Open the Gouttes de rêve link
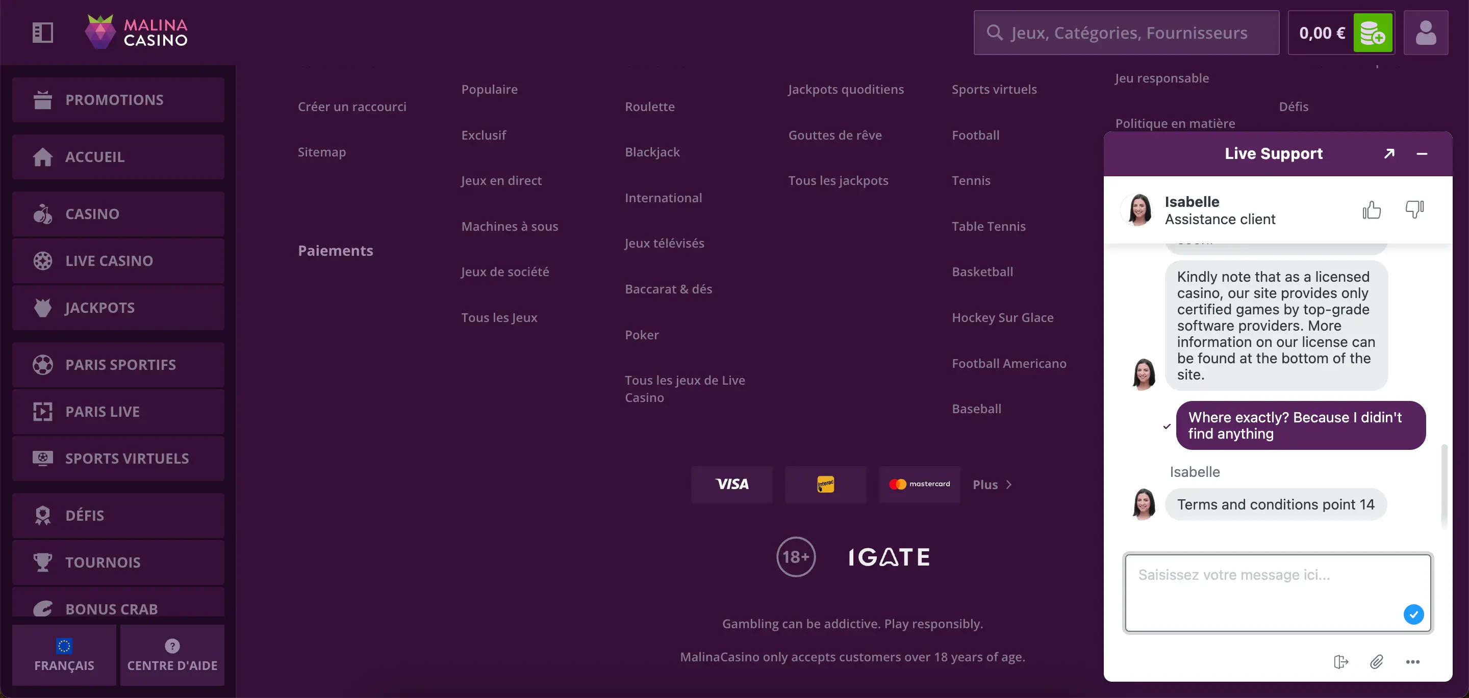 835,135
